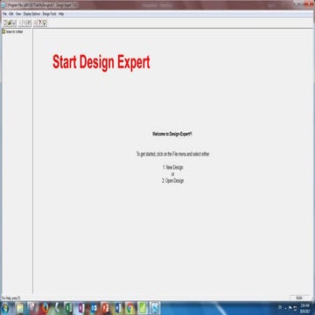The width and height of the screenshot is (315, 315).
Task: Click the question mark Help icon
Action: 39,23
